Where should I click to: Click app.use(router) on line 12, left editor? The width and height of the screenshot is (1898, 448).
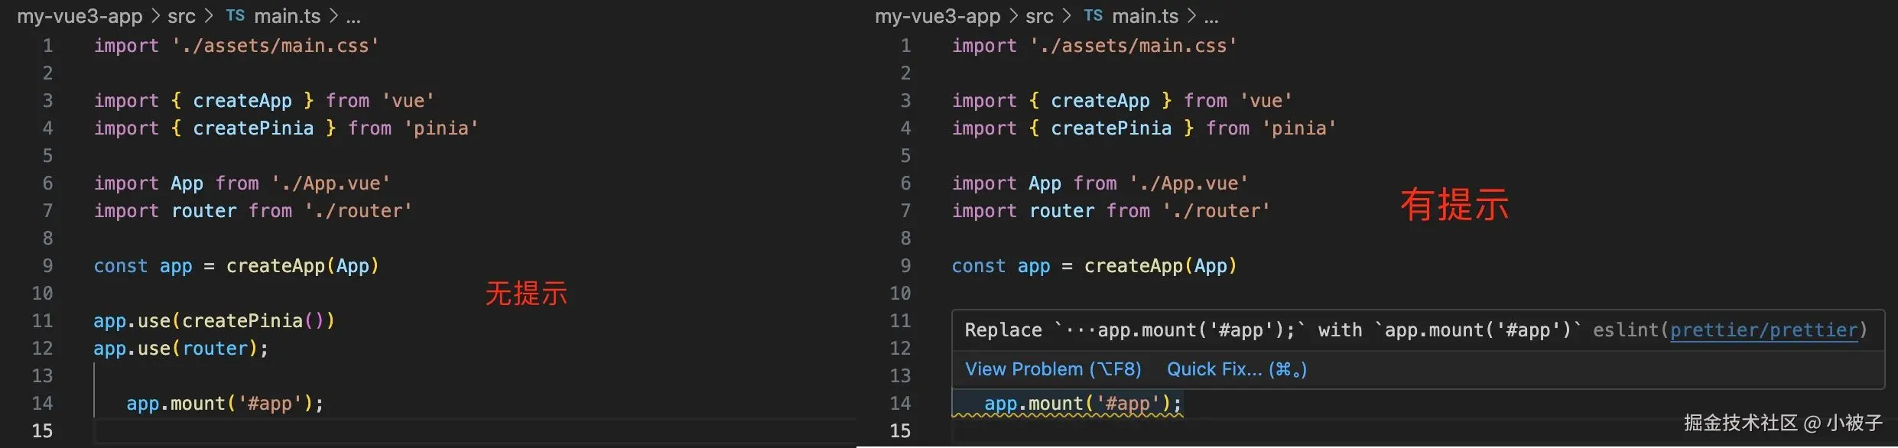click(x=180, y=349)
